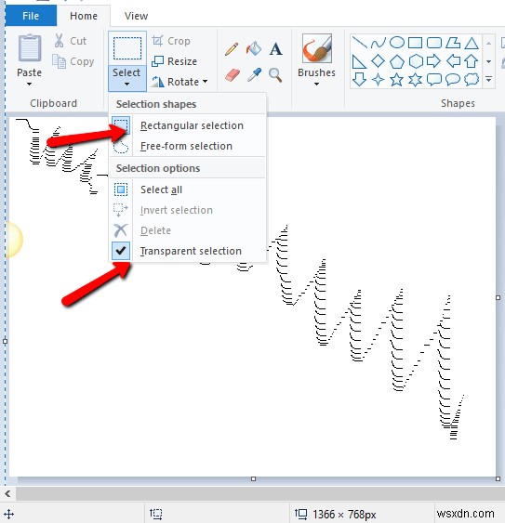Viewport: 505px width, 523px height.
Task: Select the Line shape
Action: click(x=359, y=43)
